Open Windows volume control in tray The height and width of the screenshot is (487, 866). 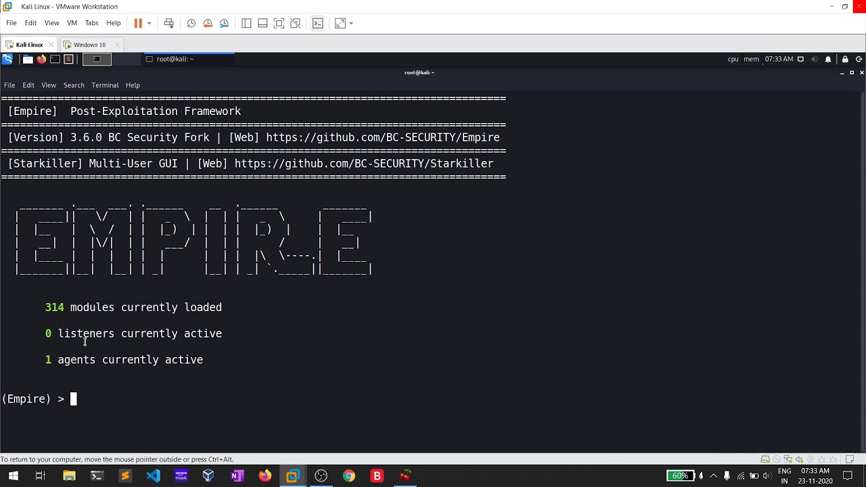coord(767,476)
